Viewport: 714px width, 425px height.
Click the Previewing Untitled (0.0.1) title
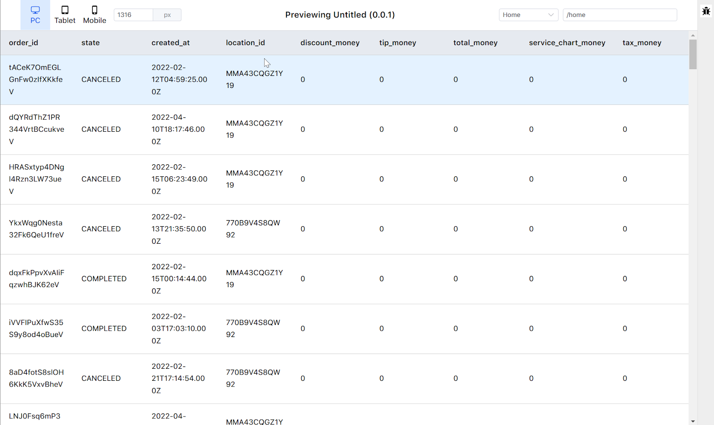(x=340, y=15)
